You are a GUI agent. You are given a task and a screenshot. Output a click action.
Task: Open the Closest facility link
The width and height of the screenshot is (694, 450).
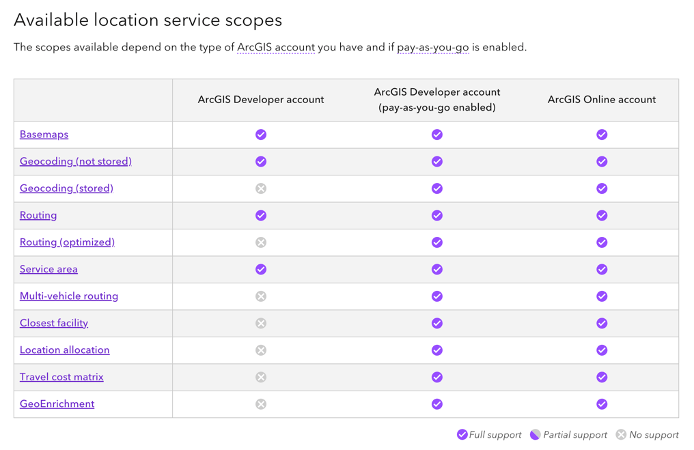pyautogui.click(x=54, y=323)
